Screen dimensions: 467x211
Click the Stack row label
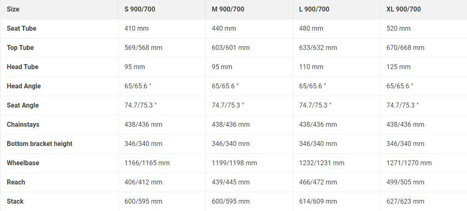[15, 201]
